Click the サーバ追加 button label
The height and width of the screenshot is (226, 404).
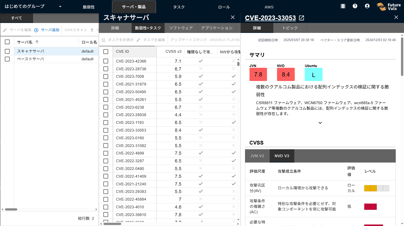pos(50,30)
